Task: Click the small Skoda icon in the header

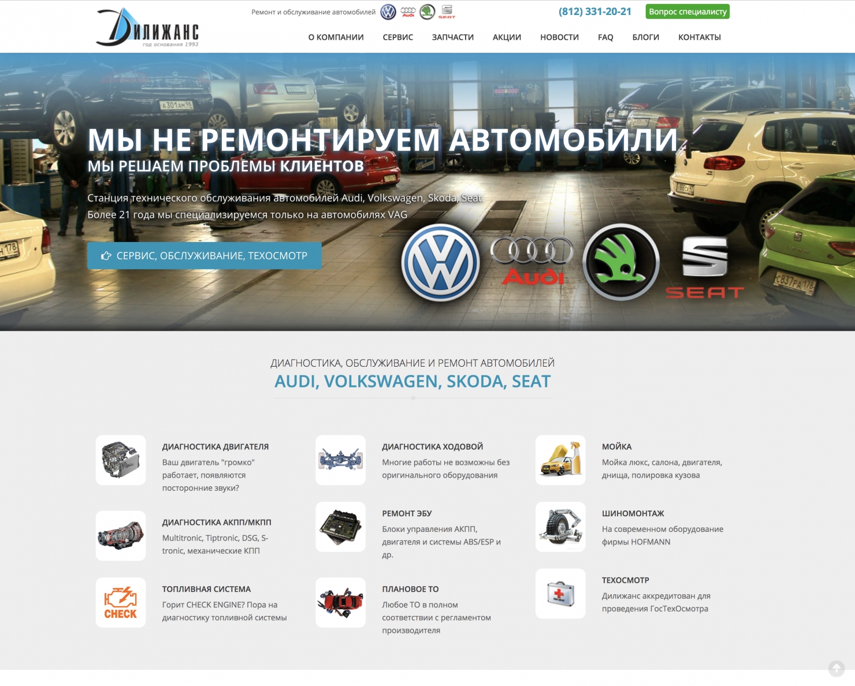Action: pos(428,12)
